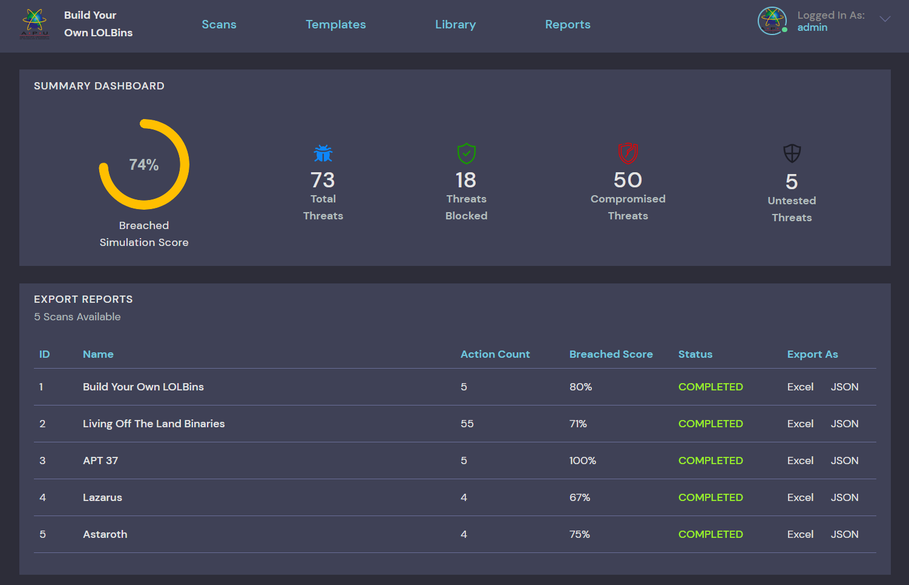909x585 pixels.
Task: Click the red shield Compromised Threats icon
Action: pos(628,154)
